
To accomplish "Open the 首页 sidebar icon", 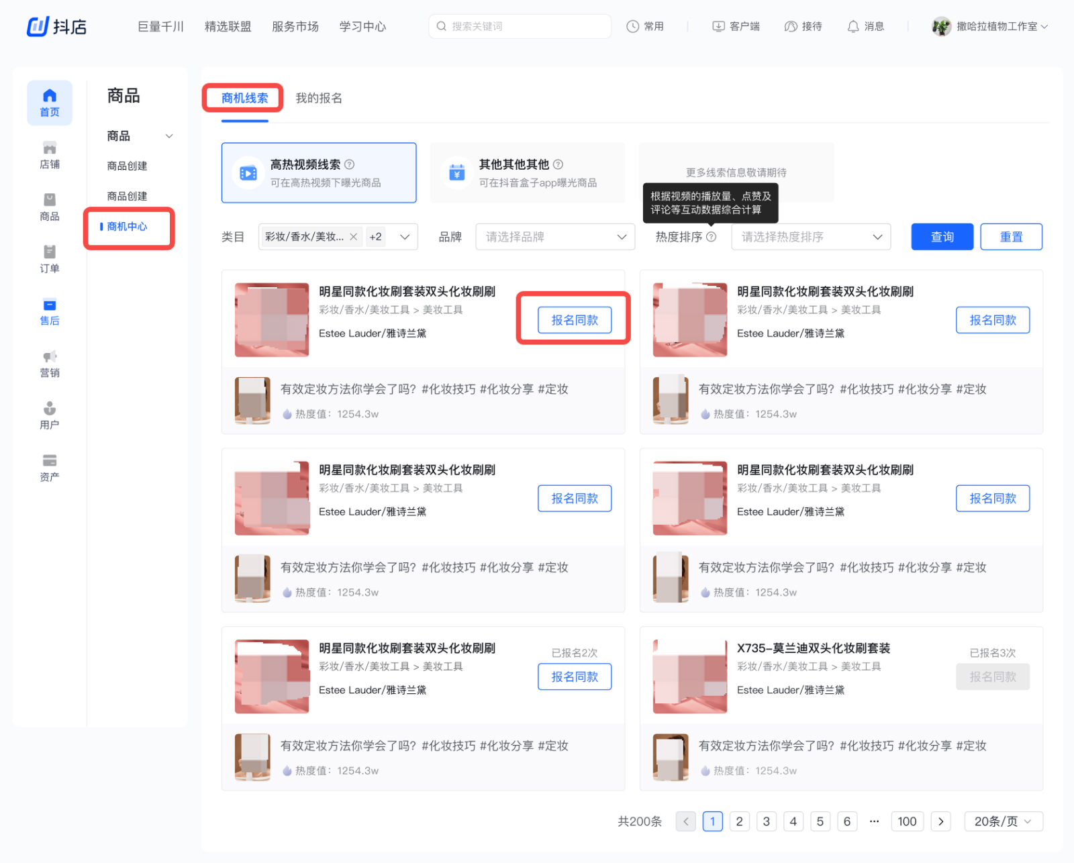I will (49, 102).
